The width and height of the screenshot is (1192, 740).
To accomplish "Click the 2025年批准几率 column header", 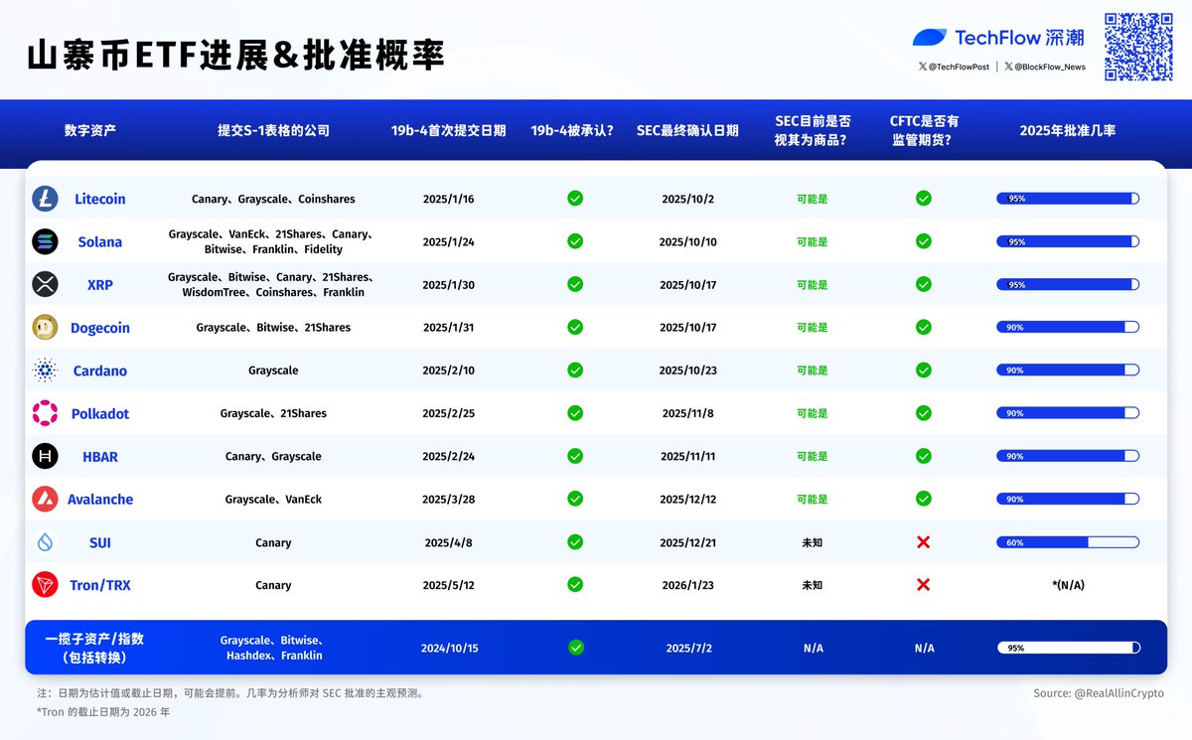I will click(1068, 130).
